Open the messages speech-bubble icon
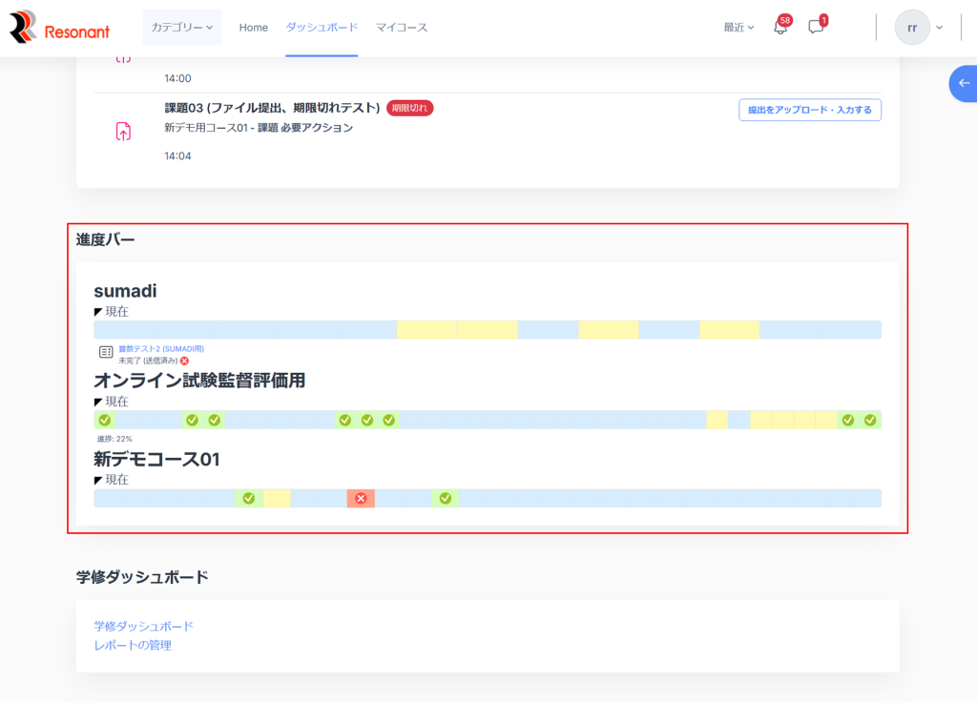Viewport: 977px width, 703px height. click(816, 28)
